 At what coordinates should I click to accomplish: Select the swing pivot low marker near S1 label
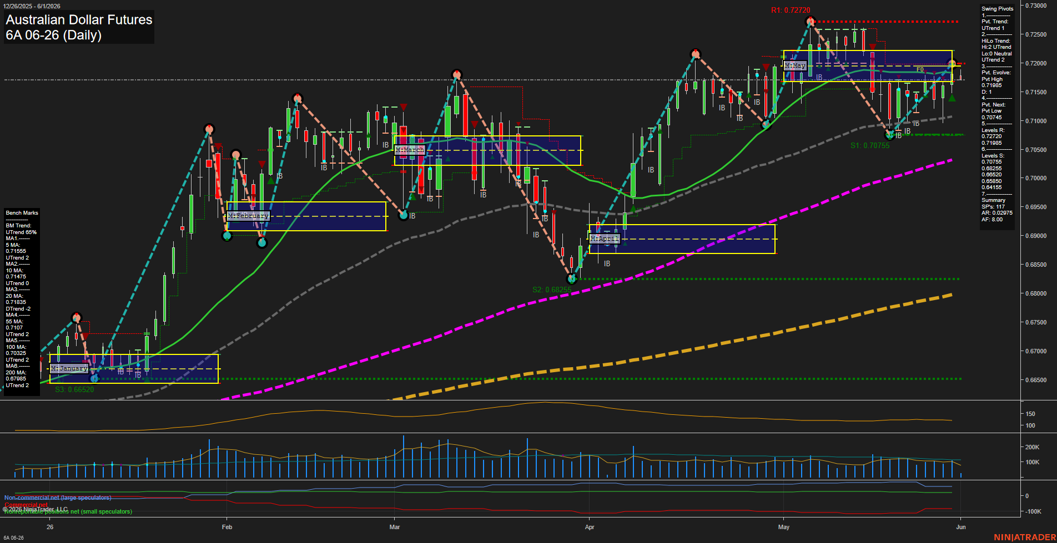pos(889,135)
